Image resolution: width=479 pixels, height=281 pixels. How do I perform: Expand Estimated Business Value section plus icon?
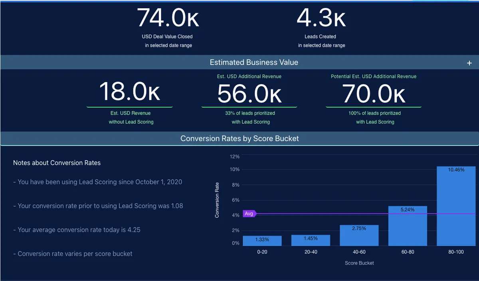[x=469, y=63]
